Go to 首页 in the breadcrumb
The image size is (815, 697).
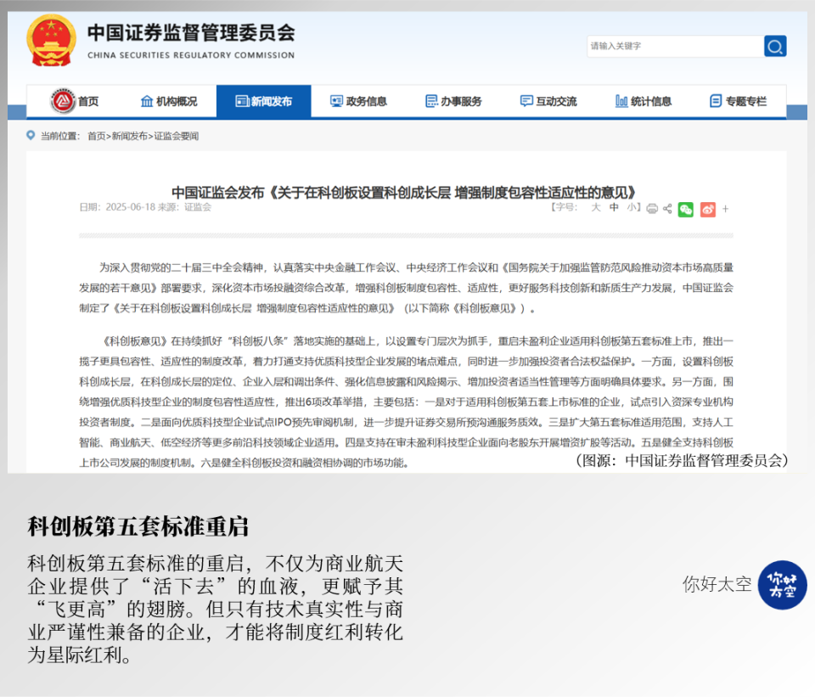coord(96,136)
